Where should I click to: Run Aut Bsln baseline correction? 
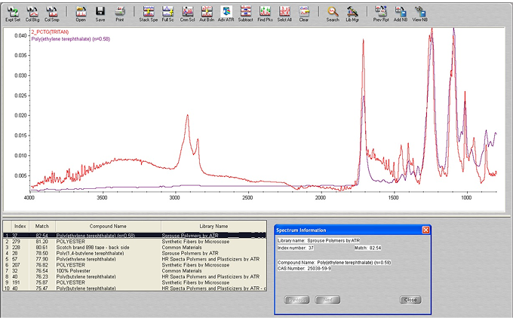tap(206, 13)
